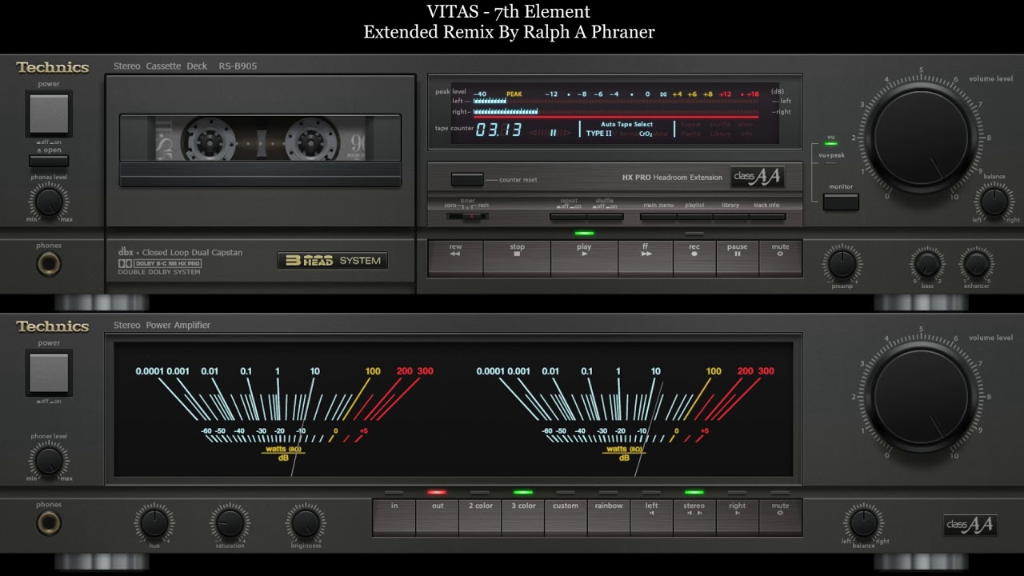Pause the cassette deck playback
Image resolution: width=1024 pixels, height=576 pixels.
tap(737, 258)
